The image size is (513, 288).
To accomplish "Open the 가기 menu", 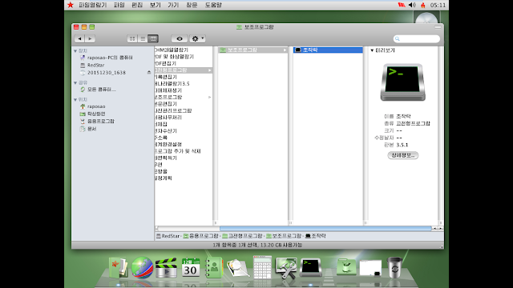I will tap(173, 5).
